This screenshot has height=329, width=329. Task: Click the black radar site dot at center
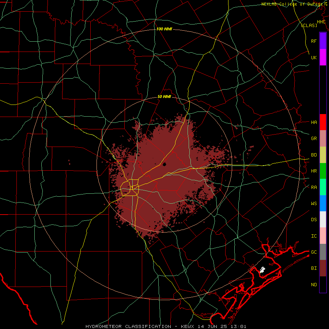164,164
